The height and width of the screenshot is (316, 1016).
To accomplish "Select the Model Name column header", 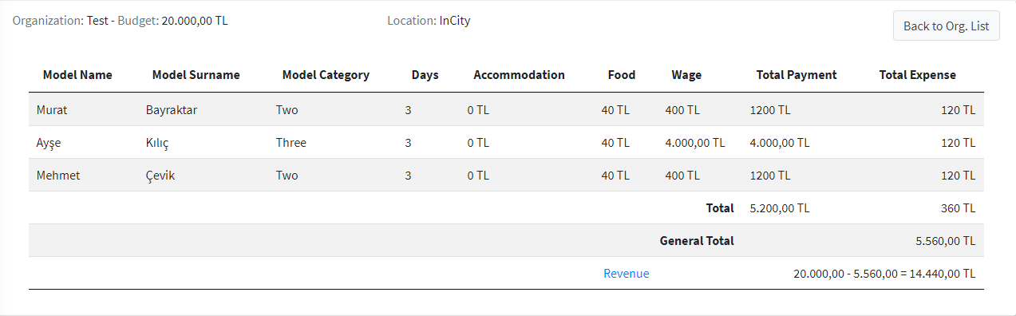I will click(77, 75).
